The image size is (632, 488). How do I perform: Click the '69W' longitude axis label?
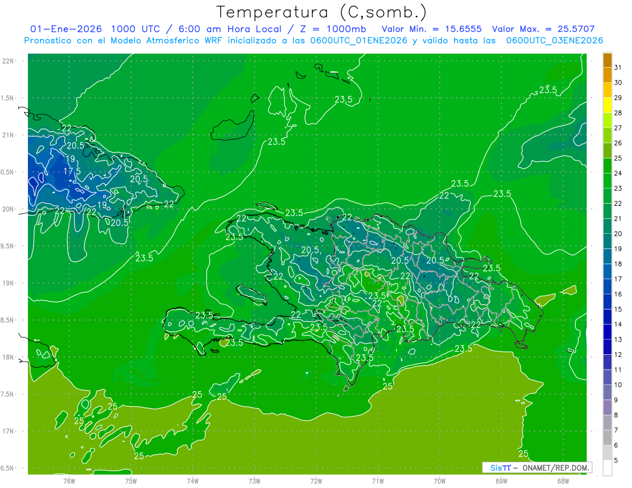coord(501,481)
